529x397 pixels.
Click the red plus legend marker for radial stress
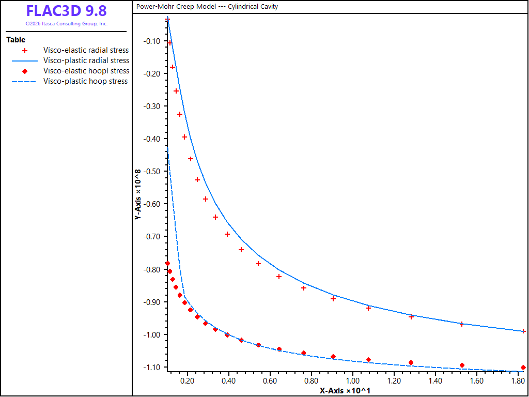[x=25, y=51]
